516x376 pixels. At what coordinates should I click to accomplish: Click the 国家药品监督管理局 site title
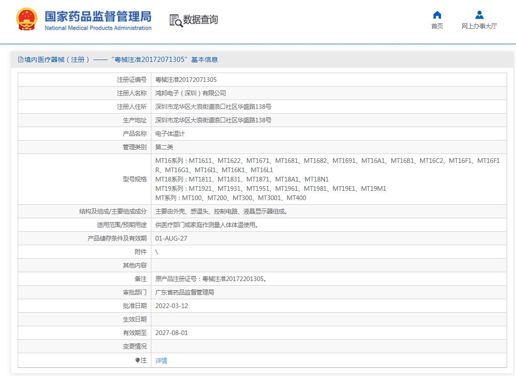(x=98, y=16)
